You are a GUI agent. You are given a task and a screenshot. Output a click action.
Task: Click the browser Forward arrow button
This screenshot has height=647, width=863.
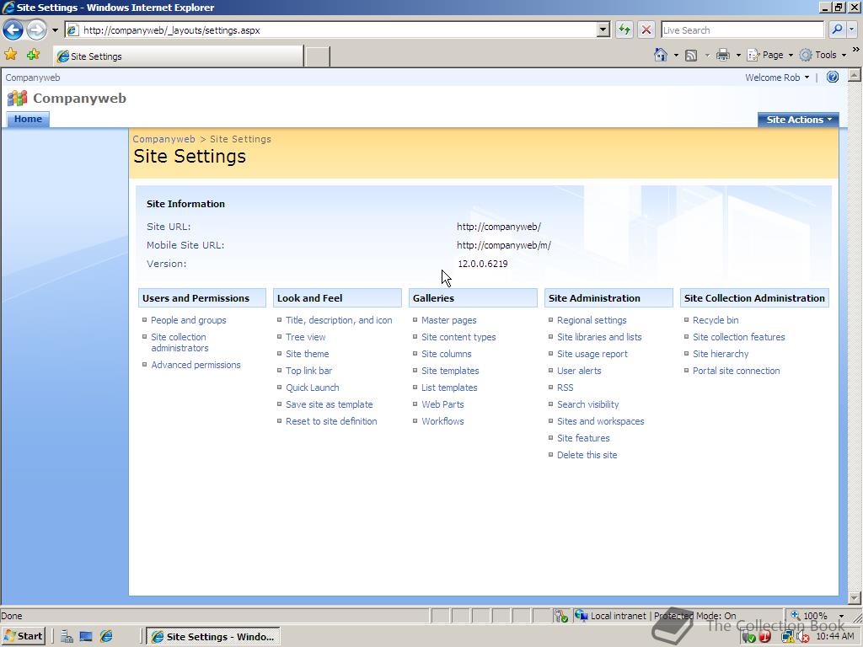pos(37,29)
